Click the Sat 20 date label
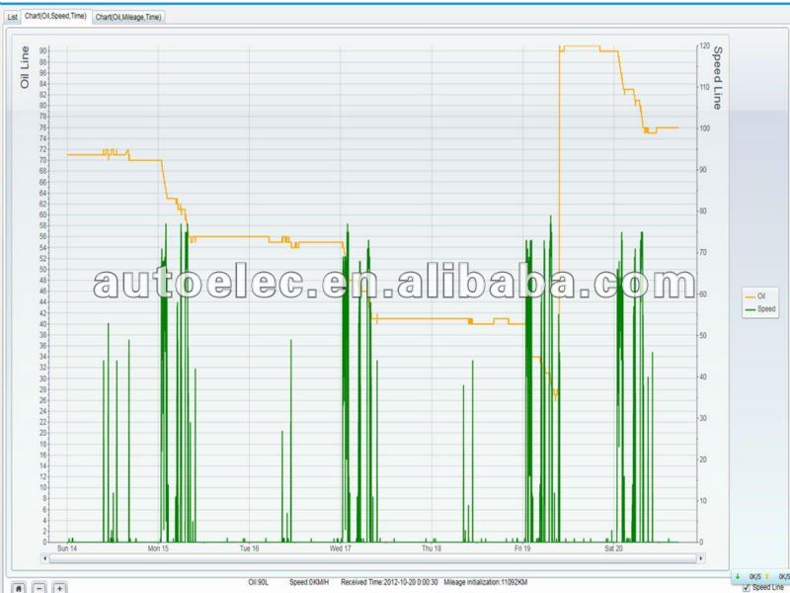The height and width of the screenshot is (593, 790). coord(613,549)
